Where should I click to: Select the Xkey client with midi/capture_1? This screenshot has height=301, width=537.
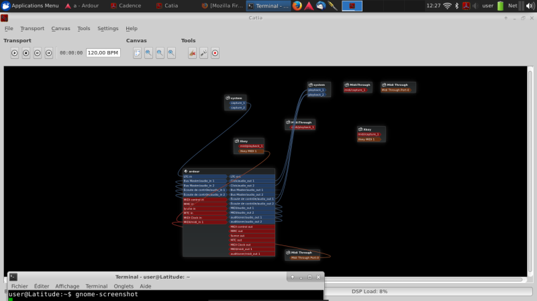point(371,129)
